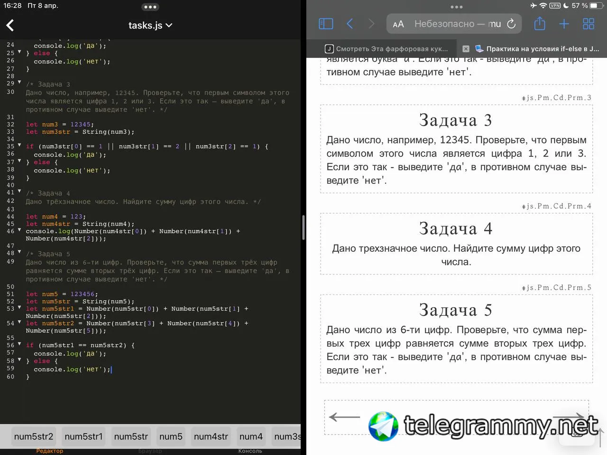The image size is (607, 455).
Task: Fold the Задача 4 comment at line 41
Action: pyautogui.click(x=19, y=191)
